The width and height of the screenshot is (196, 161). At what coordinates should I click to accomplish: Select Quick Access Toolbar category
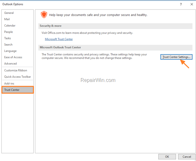pyautogui.click(x=17, y=77)
